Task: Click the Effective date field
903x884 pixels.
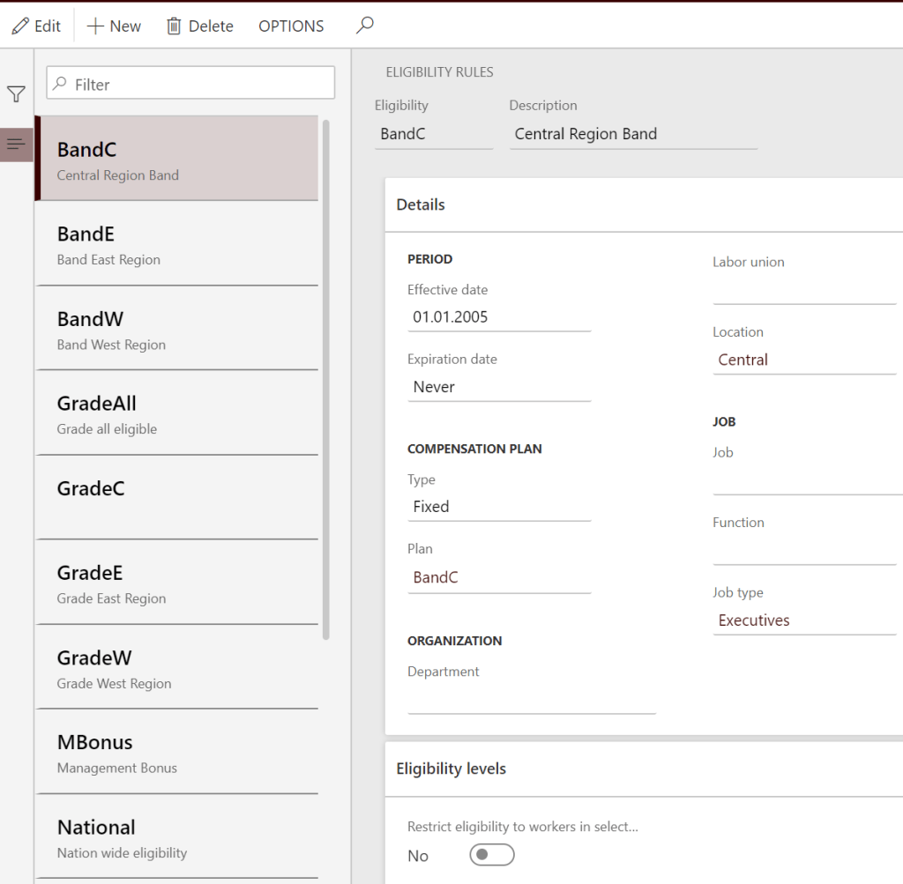Action: click(x=498, y=317)
